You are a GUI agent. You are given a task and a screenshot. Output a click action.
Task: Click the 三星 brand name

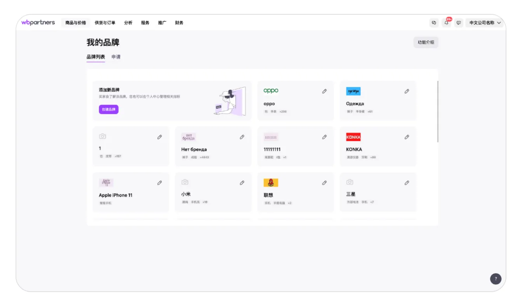tap(351, 194)
